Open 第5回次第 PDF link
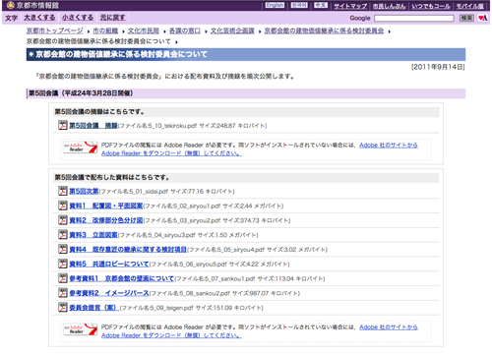The height and width of the screenshot is (354, 492). [84, 191]
